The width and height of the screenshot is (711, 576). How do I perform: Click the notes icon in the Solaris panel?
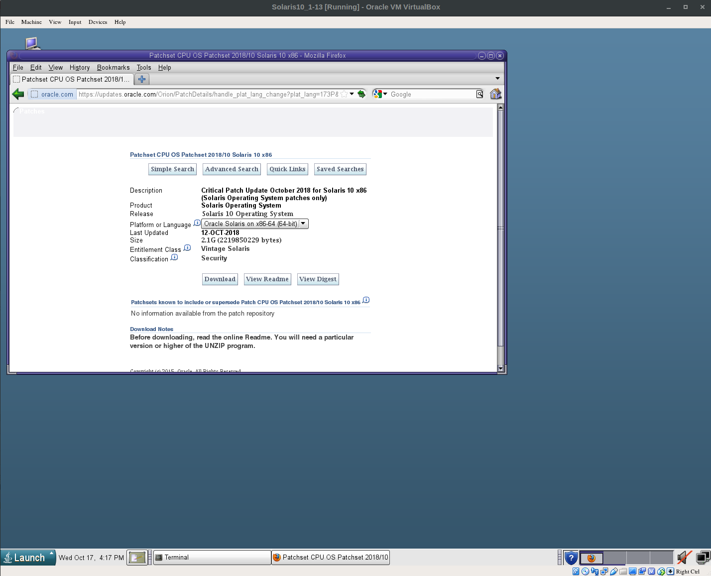(x=137, y=558)
